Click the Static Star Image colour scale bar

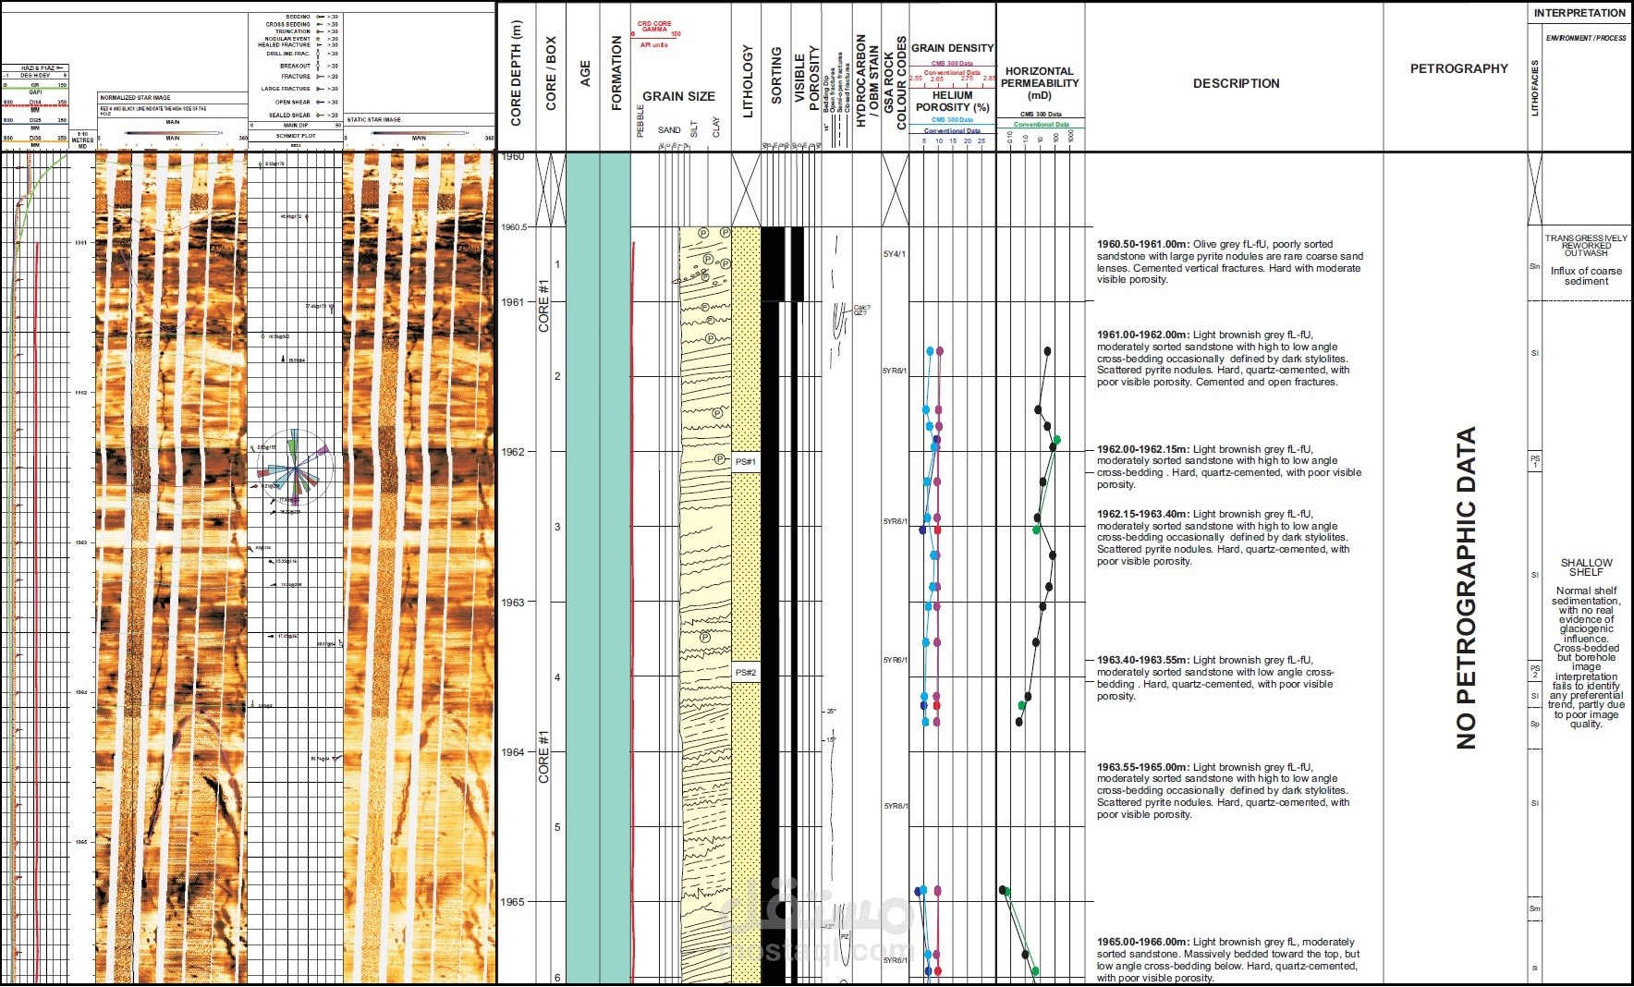pos(419,132)
